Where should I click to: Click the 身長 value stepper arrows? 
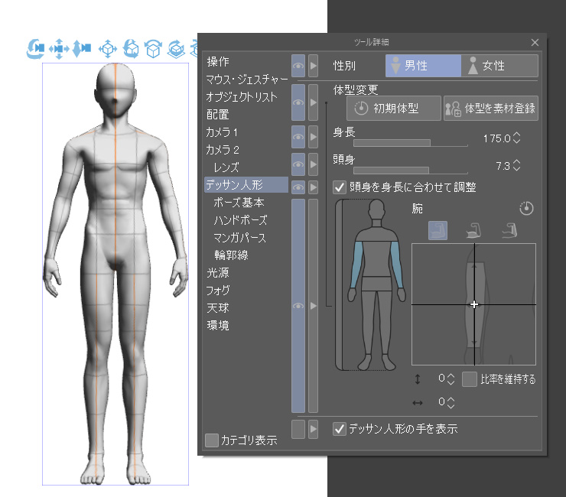[516, 138]
